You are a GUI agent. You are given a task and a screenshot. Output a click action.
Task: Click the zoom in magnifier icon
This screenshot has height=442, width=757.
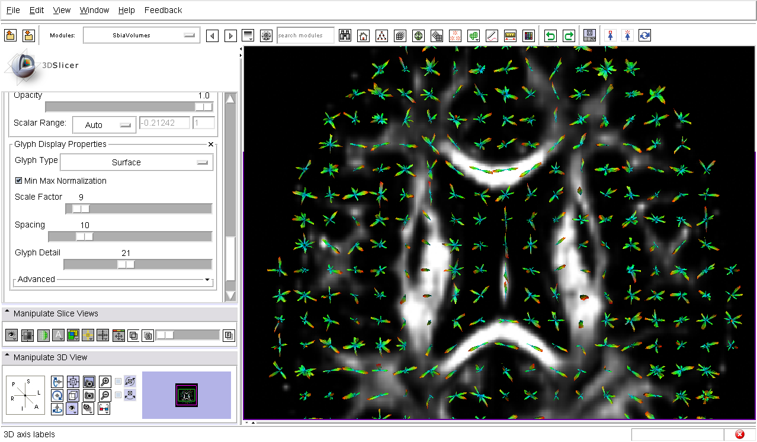pos(105,382)
